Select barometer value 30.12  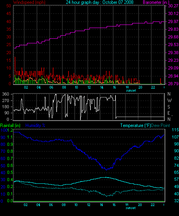coord(173,13)
